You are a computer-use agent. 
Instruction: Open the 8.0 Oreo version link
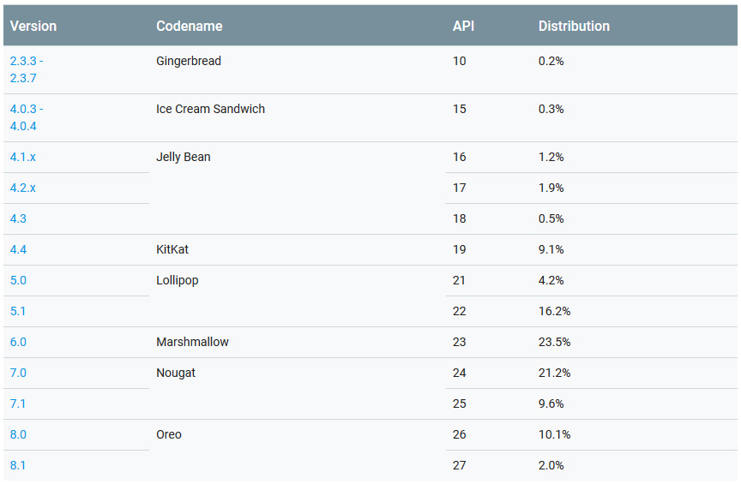18,434
